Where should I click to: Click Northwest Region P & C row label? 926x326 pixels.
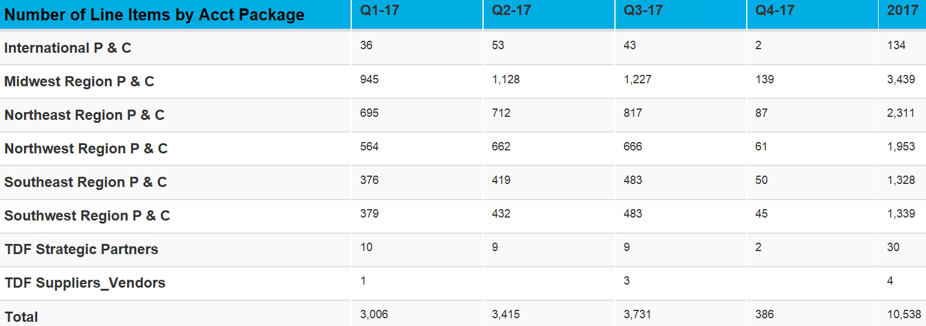[86, 149]
